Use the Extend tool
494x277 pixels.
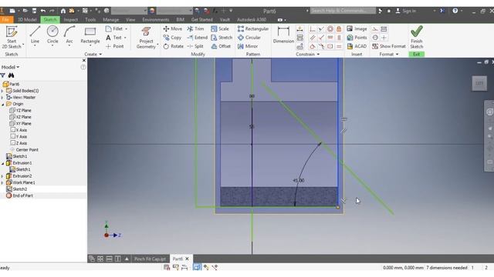198,38
